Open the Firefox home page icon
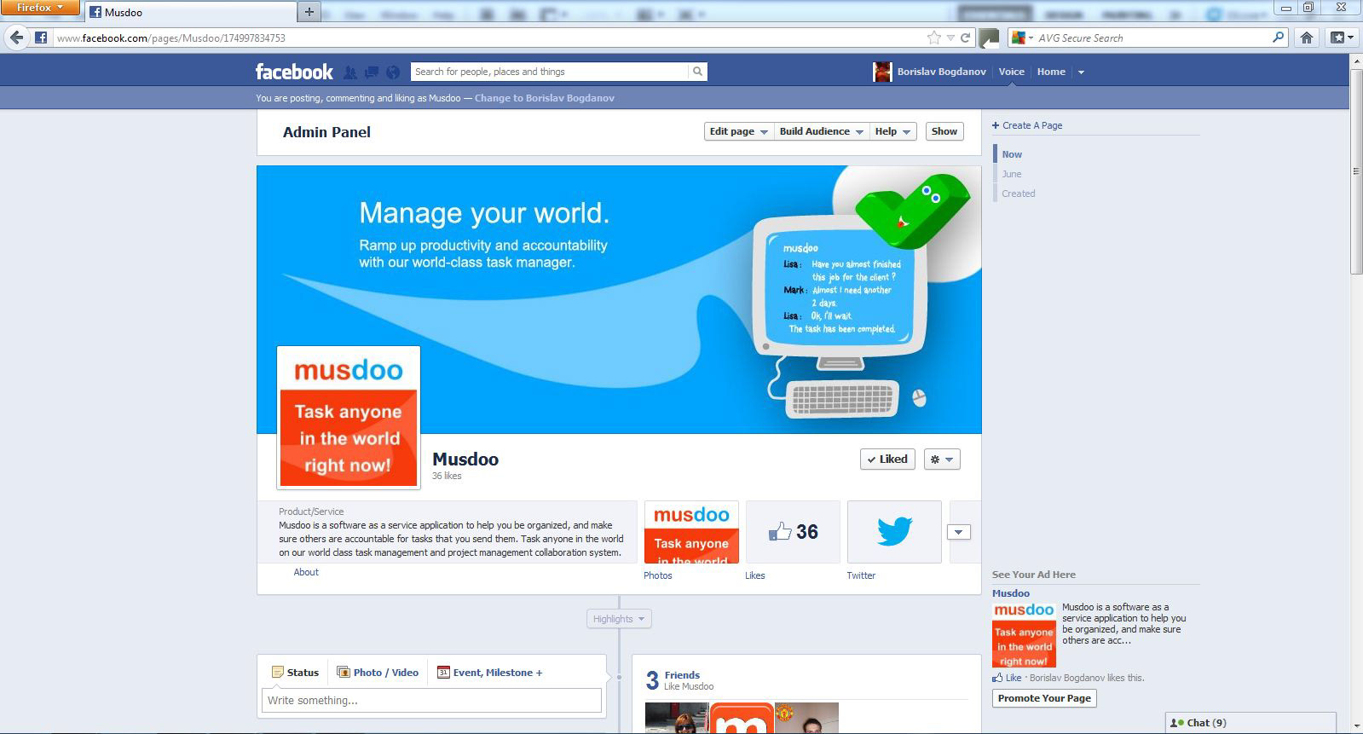Viewport: 1363px width, 734px height. 1306,38
